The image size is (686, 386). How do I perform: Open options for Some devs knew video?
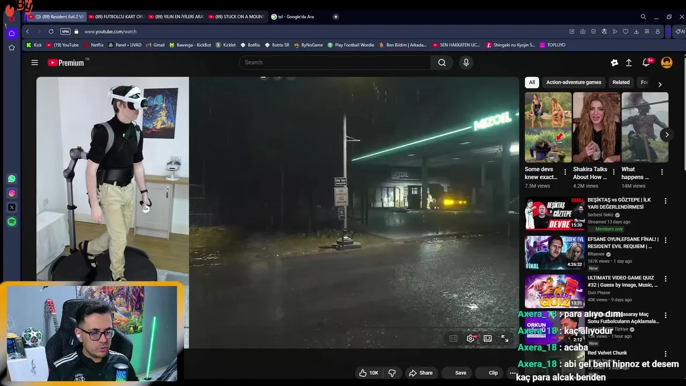coord(565,172)
